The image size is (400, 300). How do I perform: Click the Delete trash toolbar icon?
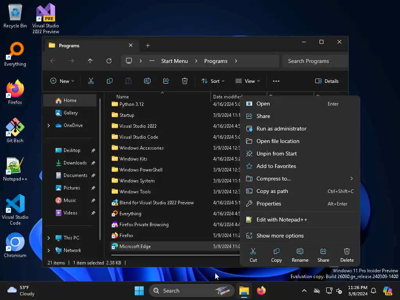point(185,81)
